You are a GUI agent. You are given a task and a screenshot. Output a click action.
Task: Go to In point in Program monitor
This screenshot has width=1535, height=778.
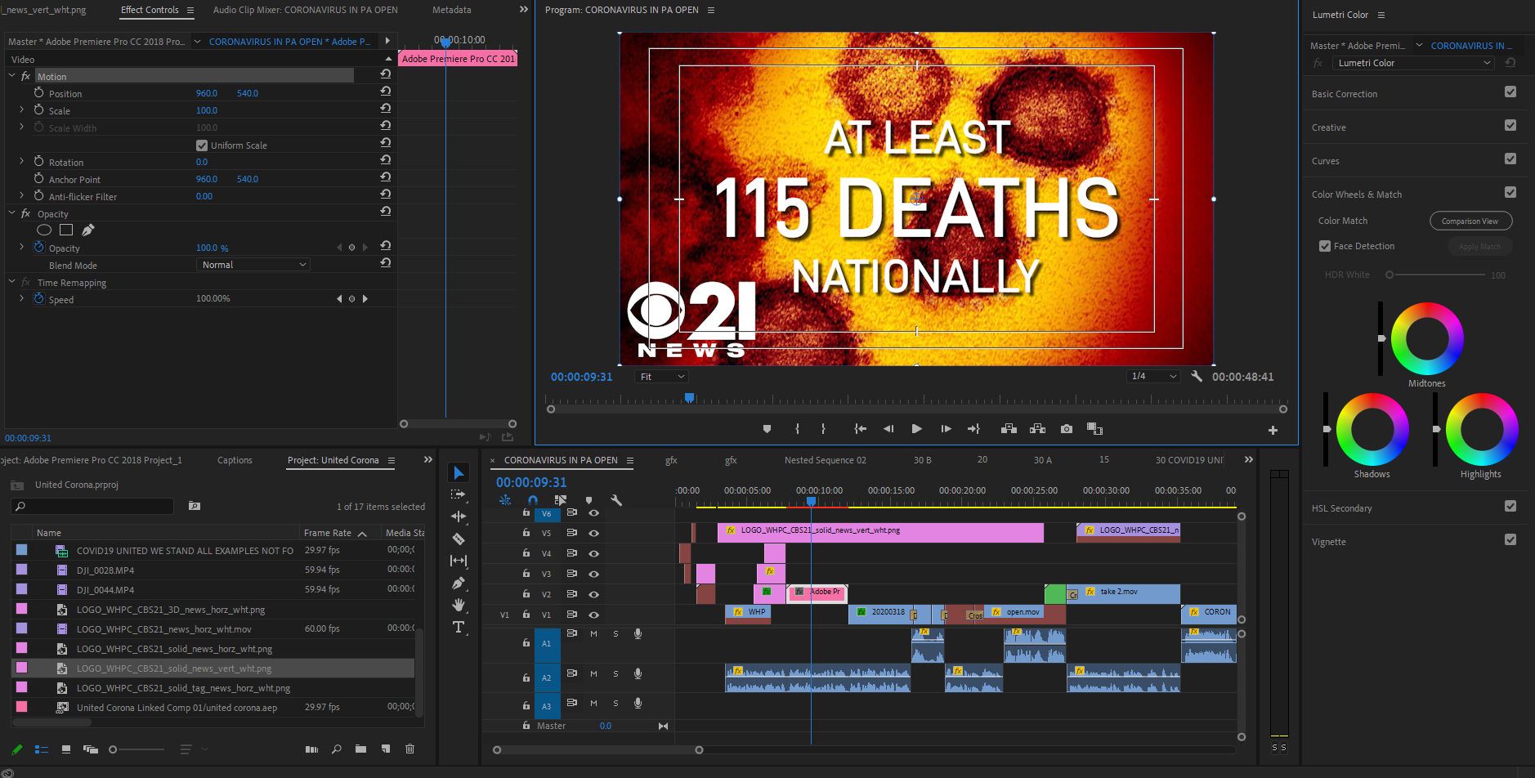tap(860, 429)
